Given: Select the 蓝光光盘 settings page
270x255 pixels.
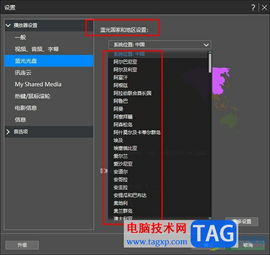Looking at the screenshot, I should [49, 61].
